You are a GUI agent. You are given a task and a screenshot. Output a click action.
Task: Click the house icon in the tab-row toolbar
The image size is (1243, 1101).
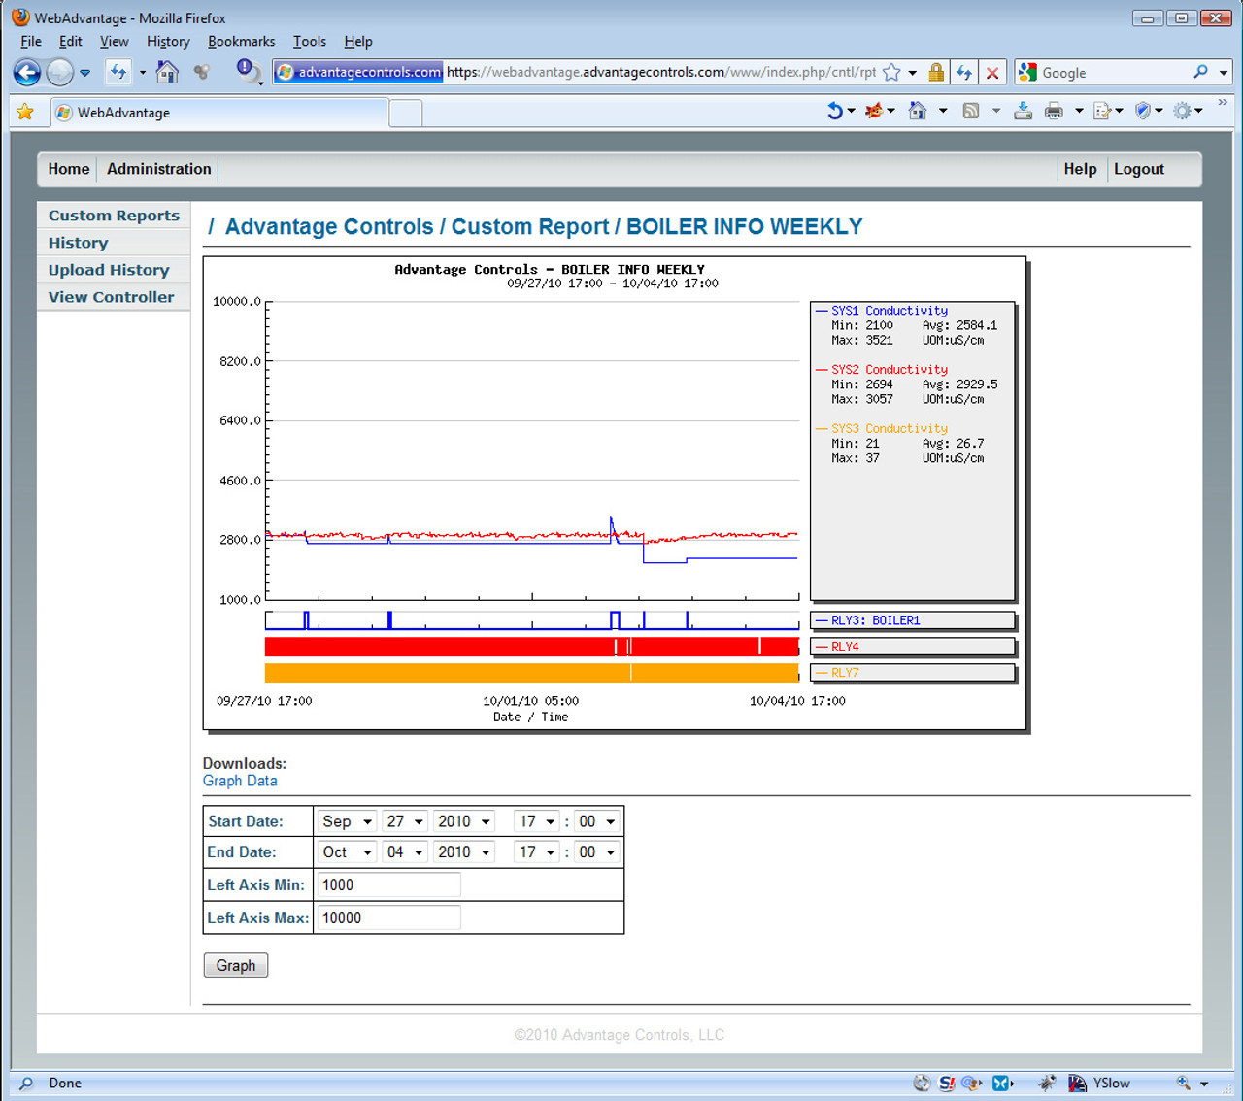(x=918, y=111)
